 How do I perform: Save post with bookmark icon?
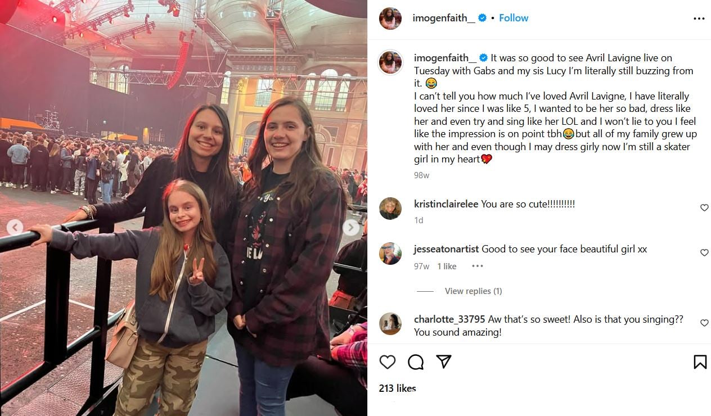(700, 362)
